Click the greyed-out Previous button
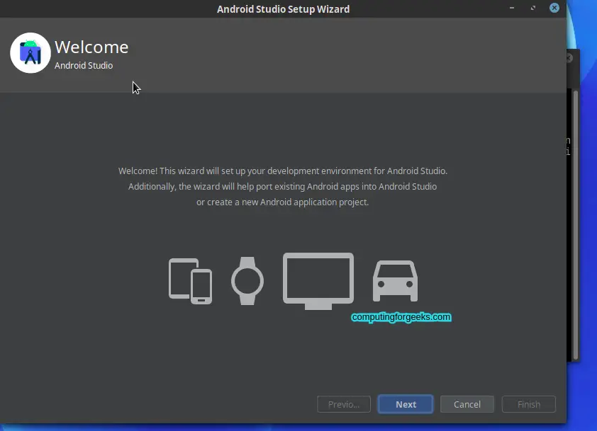597x431 pixels. (343, 404)
